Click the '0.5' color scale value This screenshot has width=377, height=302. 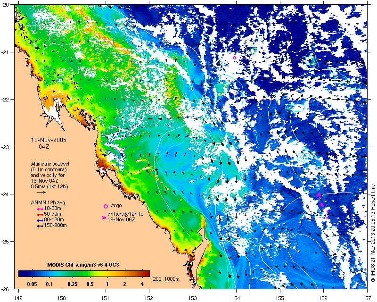pyautogui.click(x=90, y=284)
